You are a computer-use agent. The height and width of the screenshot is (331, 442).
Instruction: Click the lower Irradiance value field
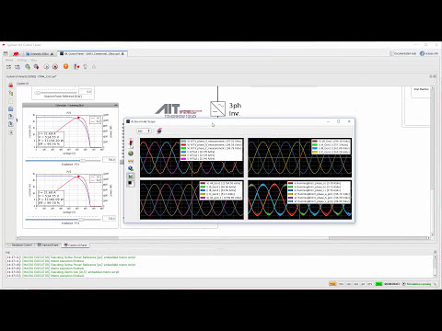[109, 219]
